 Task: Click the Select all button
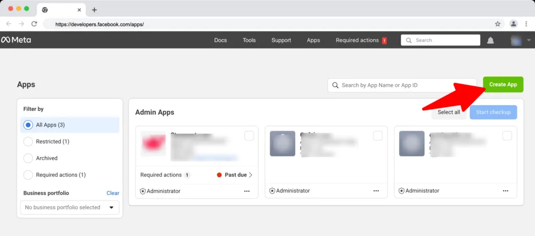coord(449,112)
